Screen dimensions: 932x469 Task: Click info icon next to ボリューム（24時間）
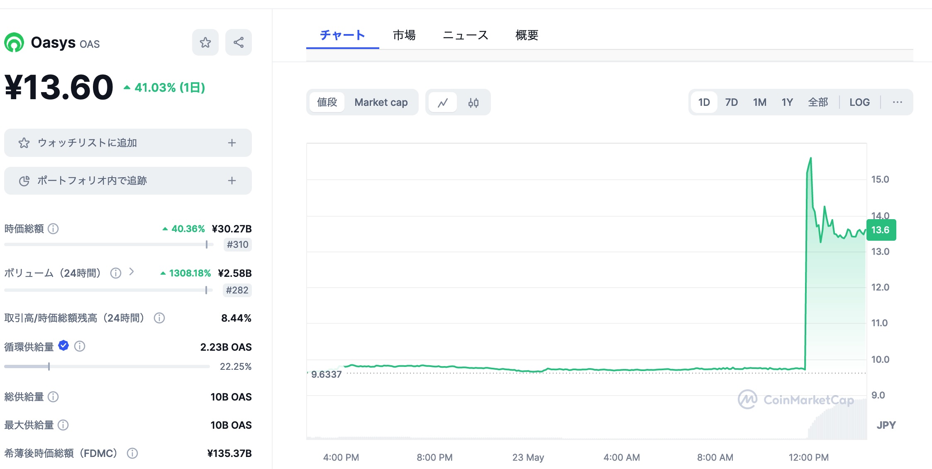point(116,273)
